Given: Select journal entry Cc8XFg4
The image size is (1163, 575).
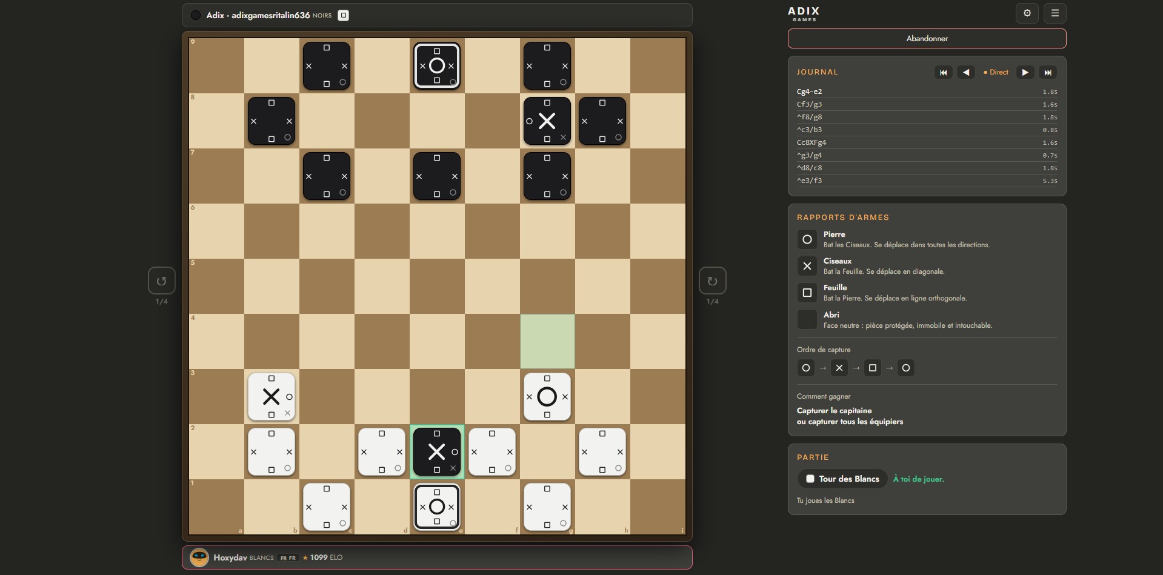Looking at the screenshot, I should point(927,142).
